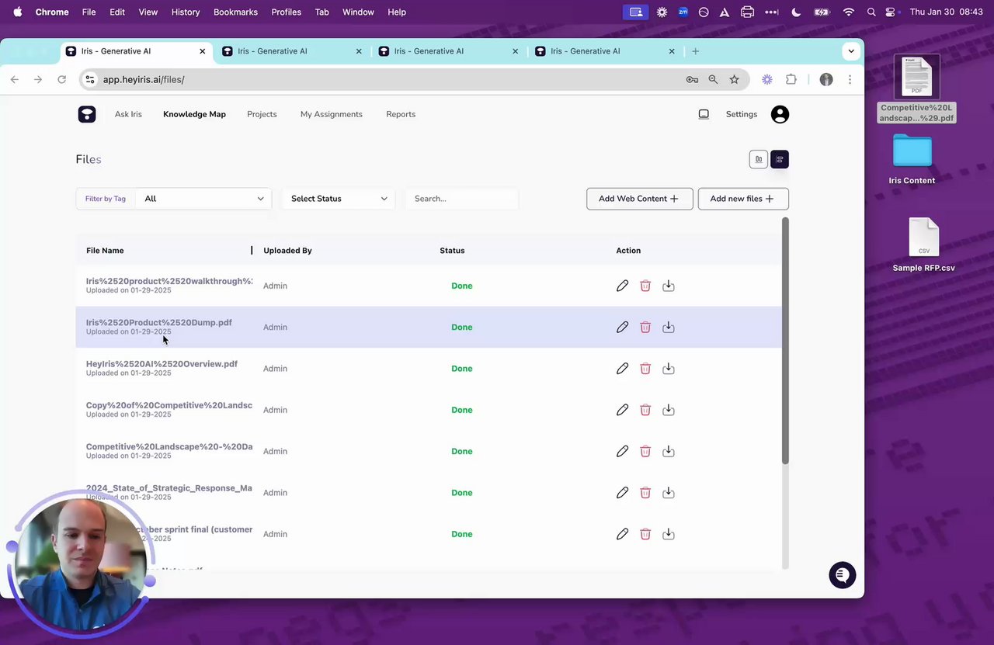The image size is (994, 645).
Task: Download the Iris product walkthrough file
Action: (669, 286)
